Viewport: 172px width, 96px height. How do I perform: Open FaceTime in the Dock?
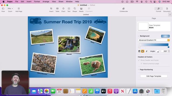[x=53, y=91]
